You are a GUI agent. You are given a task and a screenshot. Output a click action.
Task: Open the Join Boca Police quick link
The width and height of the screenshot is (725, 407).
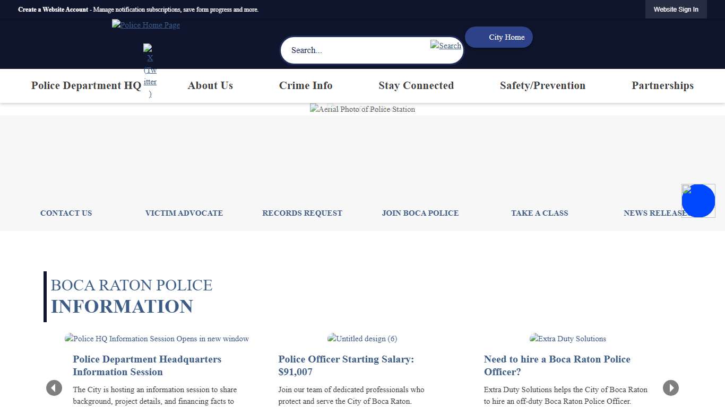[420, 213]
